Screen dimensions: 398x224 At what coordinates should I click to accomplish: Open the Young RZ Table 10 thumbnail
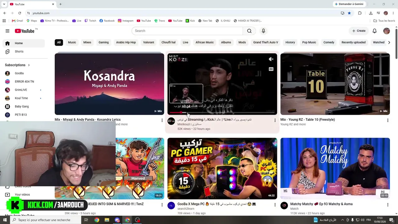pyautogui.click(x=335, y=84)
